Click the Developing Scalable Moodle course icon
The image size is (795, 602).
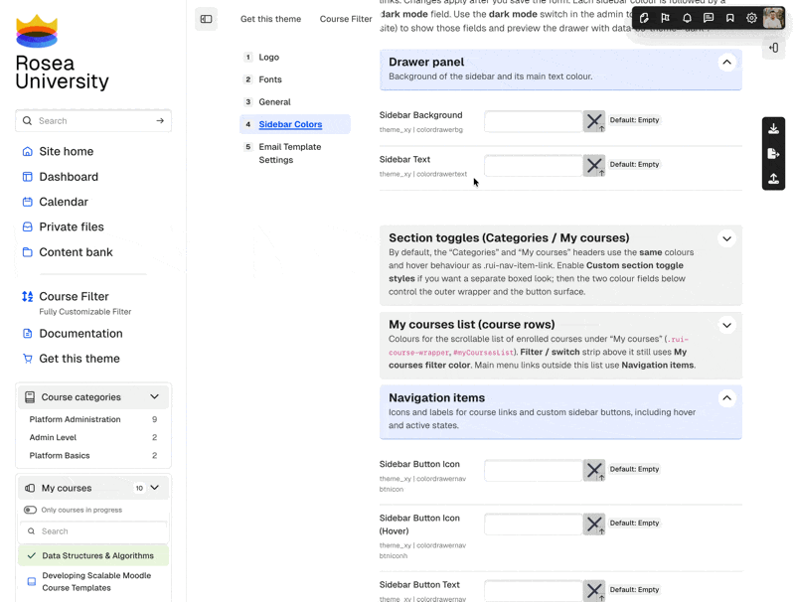(x=32, y=582)
